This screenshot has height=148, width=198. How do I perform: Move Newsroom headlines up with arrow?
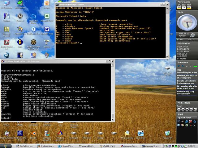coord(187,66)
